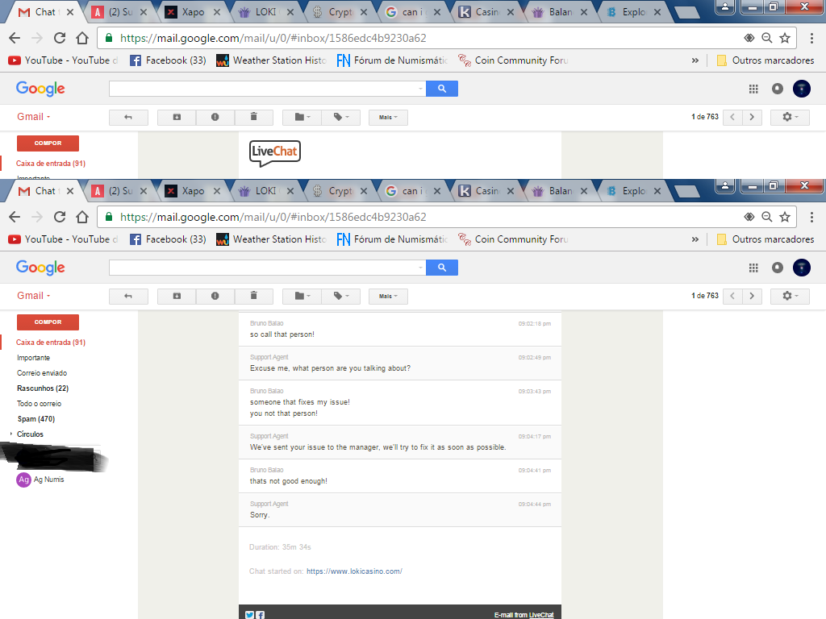Screen dimensions: 826x619
Task: Open Gmail dropdown label in lower window
Action: (33, 296)
